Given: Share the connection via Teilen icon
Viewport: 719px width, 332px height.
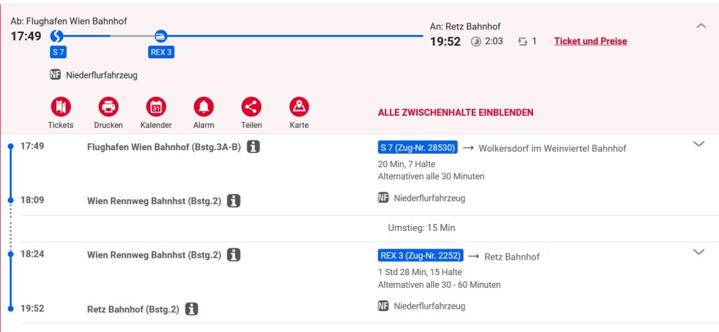Looking at the screenshot, I should pos(251,107).
